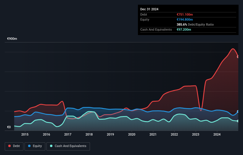Click the 2018 x-axis label
Image resolution: width=243 pixels, height=155 pixels.
pyautogui.click(x=89, y=134)
